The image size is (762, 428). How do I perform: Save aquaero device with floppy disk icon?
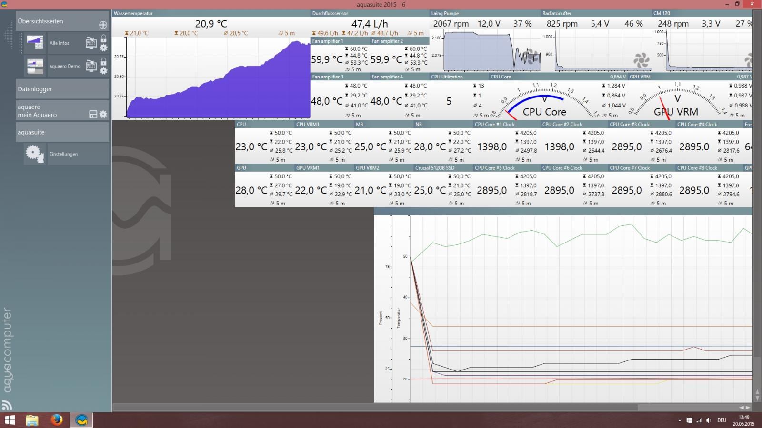pos(93,114)
